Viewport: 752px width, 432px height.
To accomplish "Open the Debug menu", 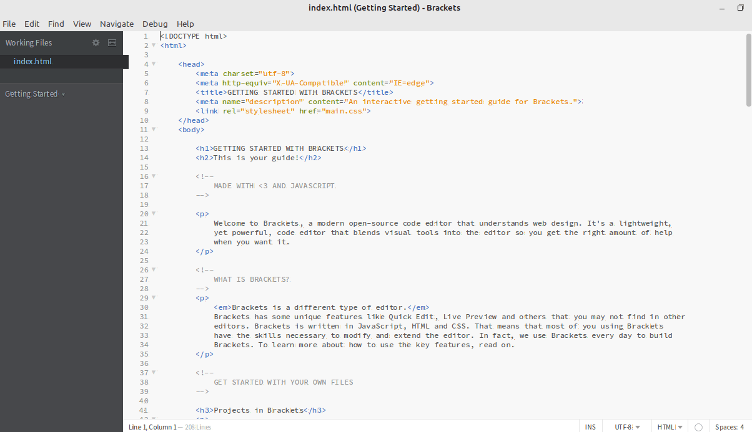I will (x=155, y=24).
